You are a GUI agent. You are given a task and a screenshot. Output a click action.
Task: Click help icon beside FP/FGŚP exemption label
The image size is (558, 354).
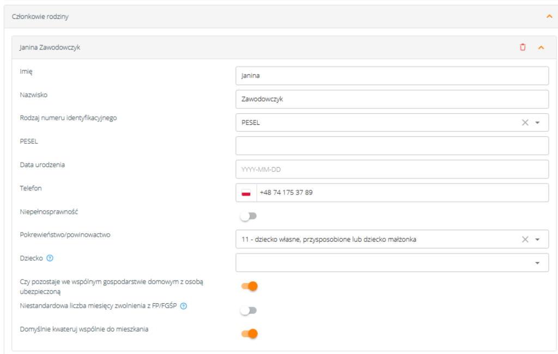click(184, 306)
